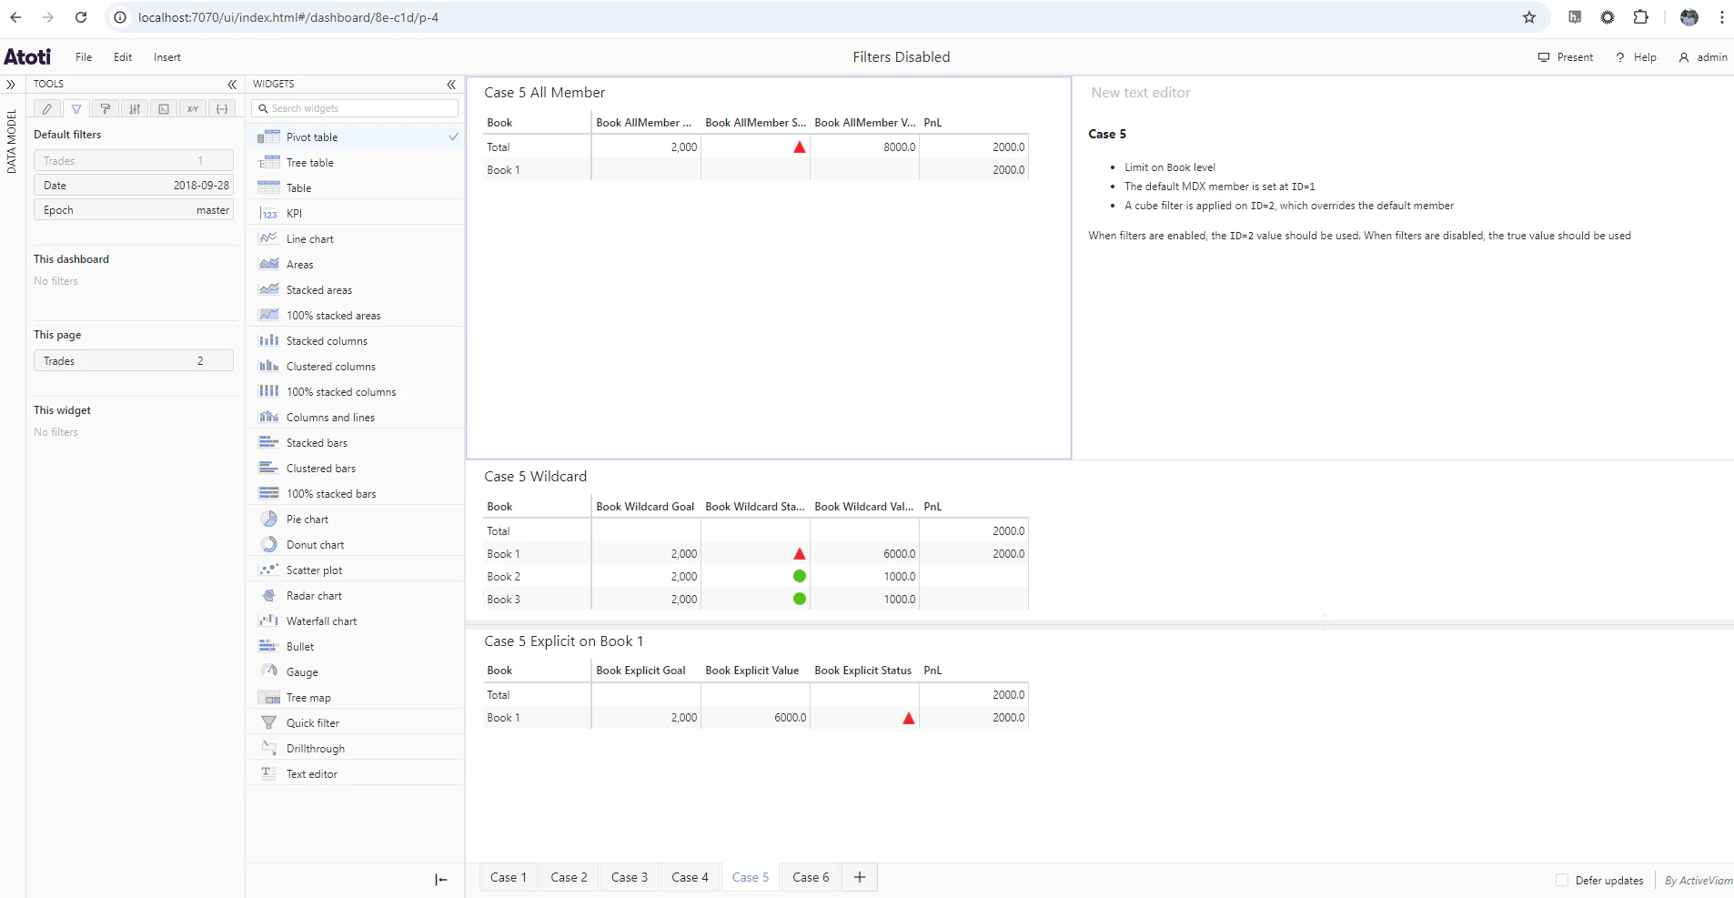The width and height of the screenshot is (1734, 898).
Task: Switch to the Case 1 page tab
Action: [509, 877]
